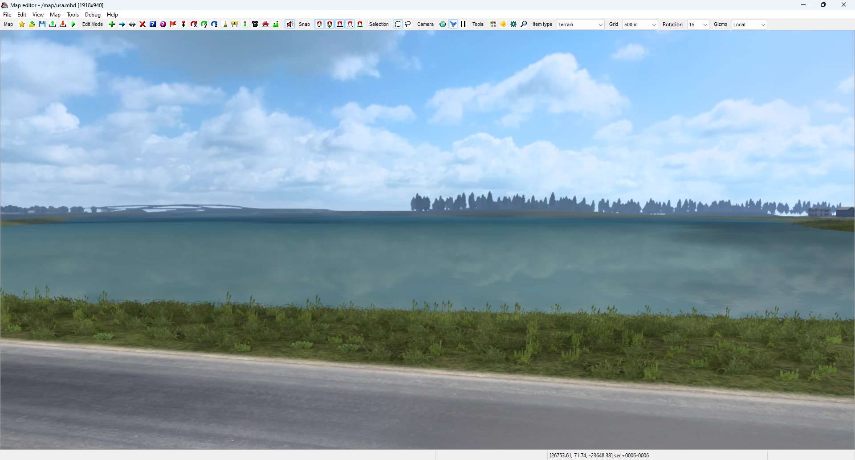Open the View menu
The image size is (855, 460).
(x=38, y=15)
